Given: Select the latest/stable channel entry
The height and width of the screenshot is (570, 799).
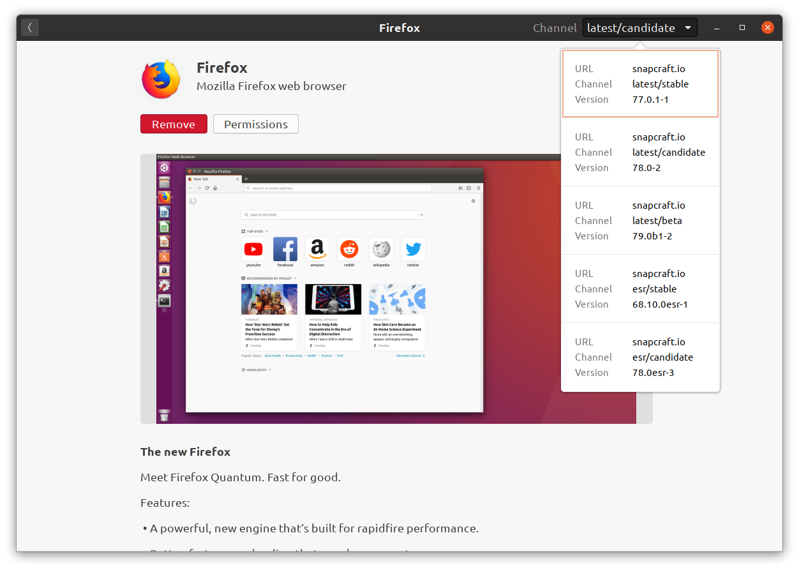Looking at the screenshot, I should [640, 84].
